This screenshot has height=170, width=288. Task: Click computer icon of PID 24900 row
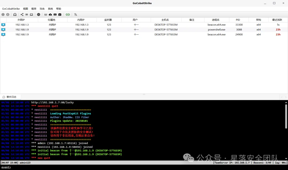[x=3, y=35]
